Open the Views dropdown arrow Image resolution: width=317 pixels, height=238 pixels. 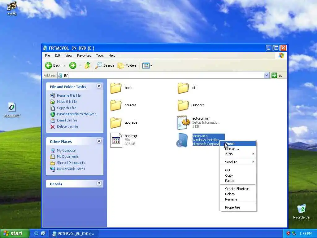pyautogui.click(x=151, y=65)
